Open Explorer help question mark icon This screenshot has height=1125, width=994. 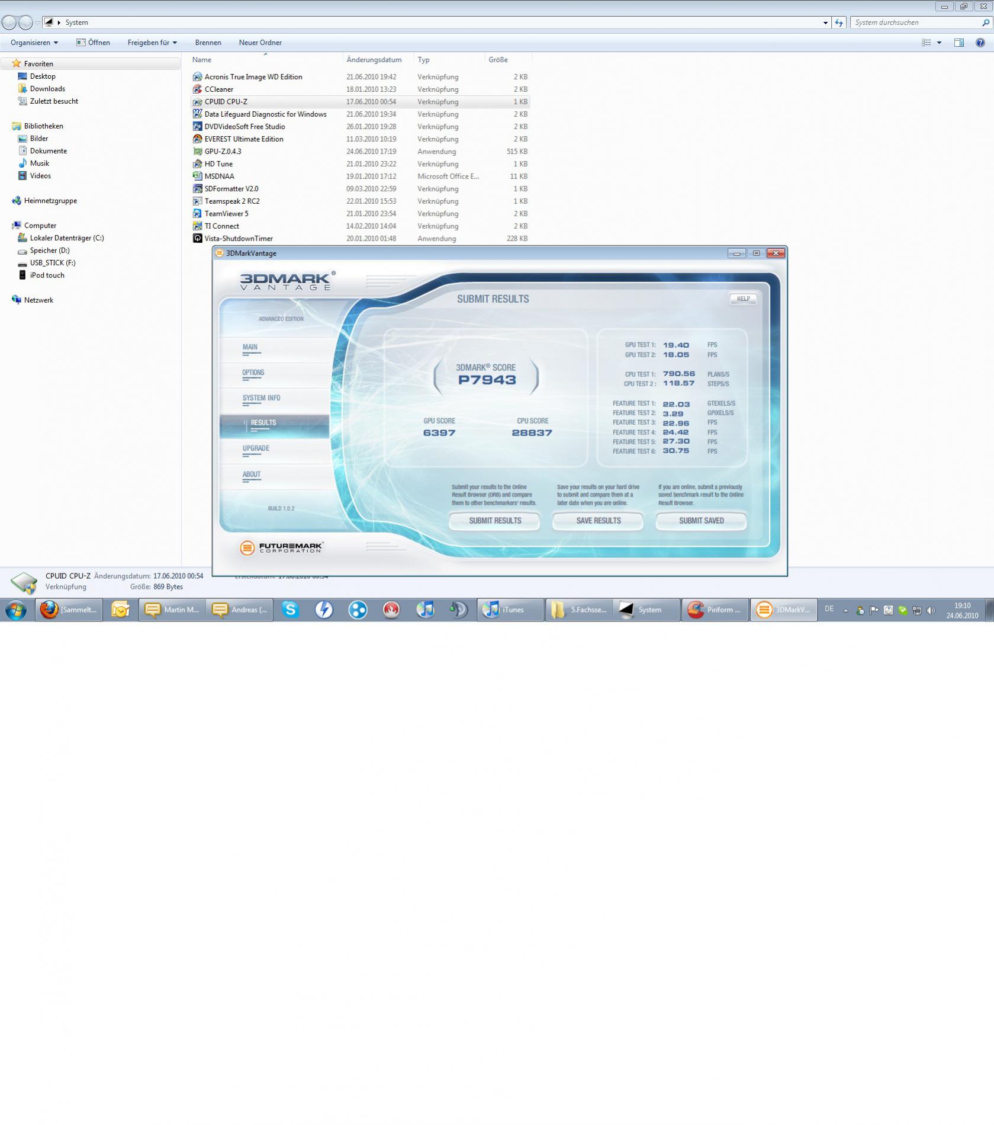(980, 43)
